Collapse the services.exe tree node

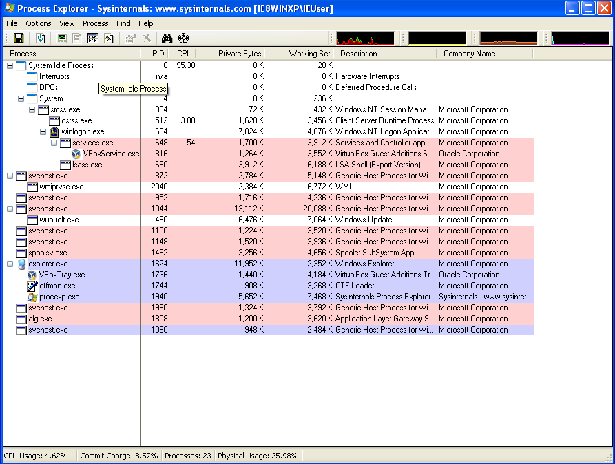[54, 143]
